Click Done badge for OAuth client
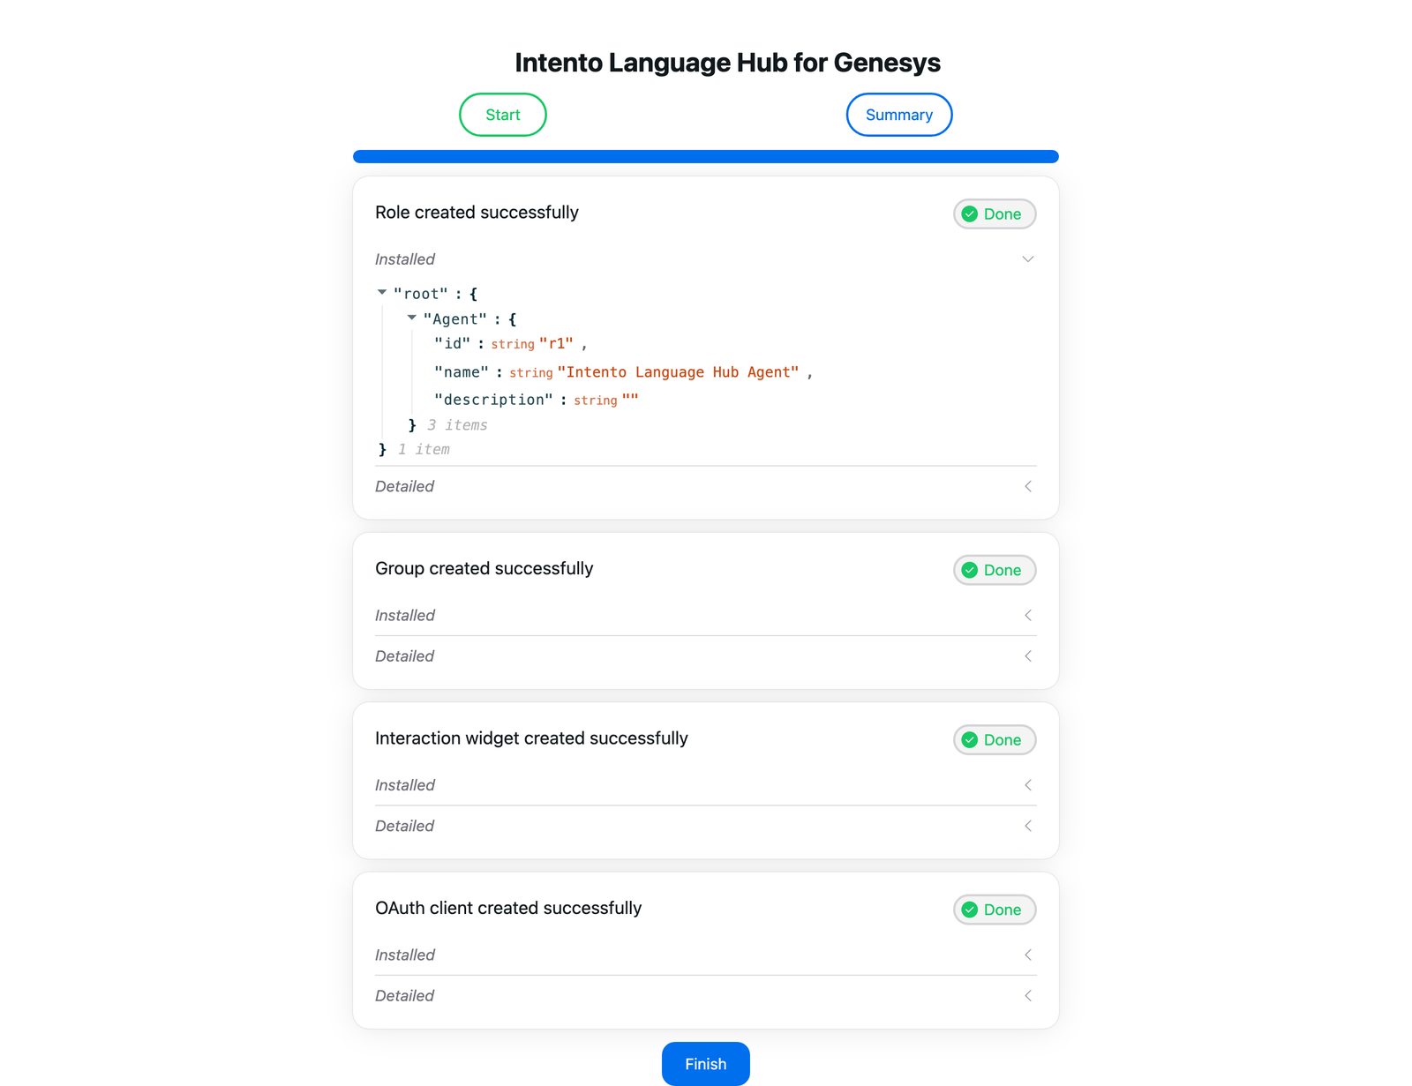The width and height of the screenshot is (1412, 1086). (995, 910)
